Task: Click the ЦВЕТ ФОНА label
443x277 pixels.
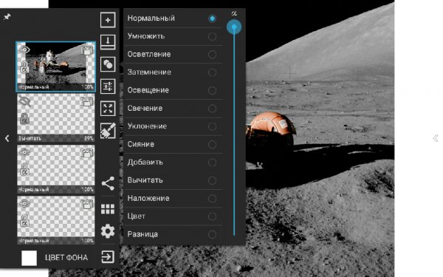Action: 66,258
